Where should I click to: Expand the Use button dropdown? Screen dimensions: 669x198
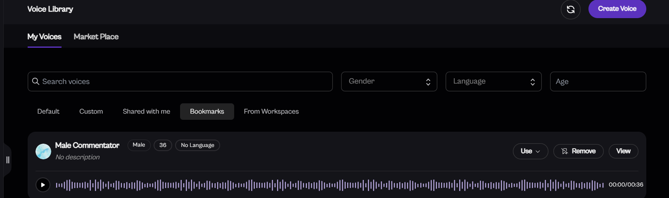tap(530, 151)
